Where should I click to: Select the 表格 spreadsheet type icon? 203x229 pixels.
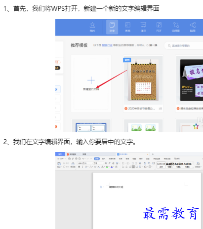point(128,27)
